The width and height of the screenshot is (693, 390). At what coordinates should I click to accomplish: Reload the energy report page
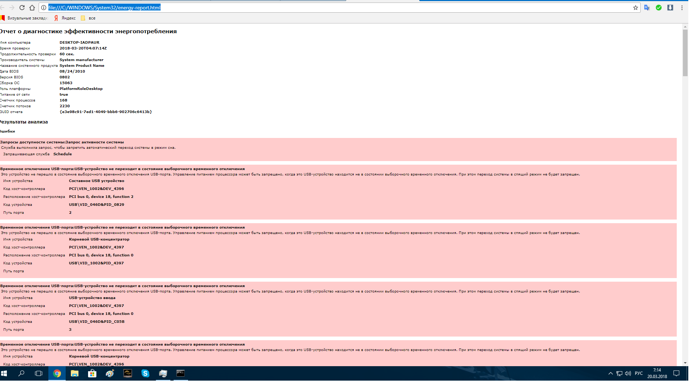(x=22, y=8)
